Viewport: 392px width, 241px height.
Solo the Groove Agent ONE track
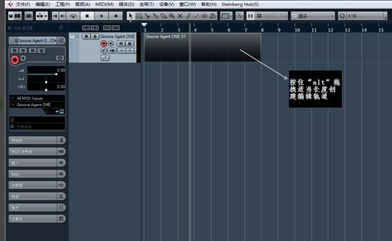[x=95, y=37]
